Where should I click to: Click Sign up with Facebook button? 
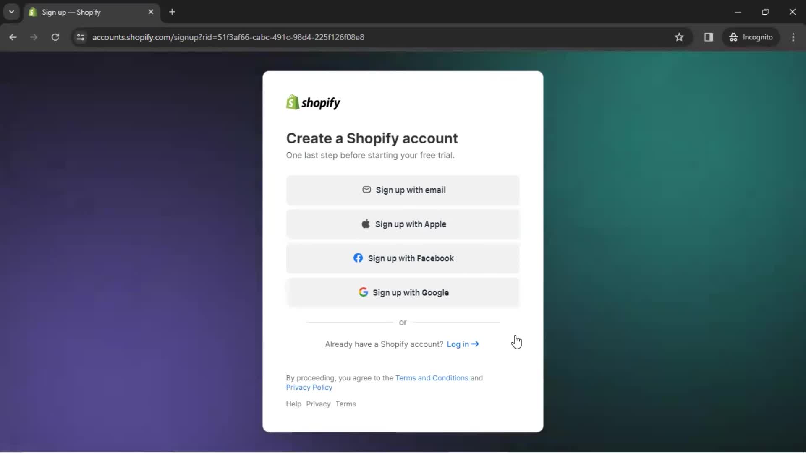coord(403,258)
